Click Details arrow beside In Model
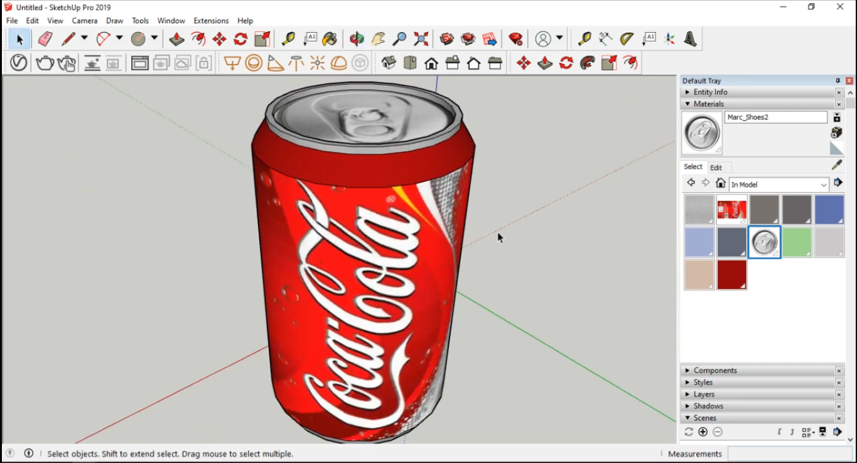The image size is (857, 463). point(838,183)
